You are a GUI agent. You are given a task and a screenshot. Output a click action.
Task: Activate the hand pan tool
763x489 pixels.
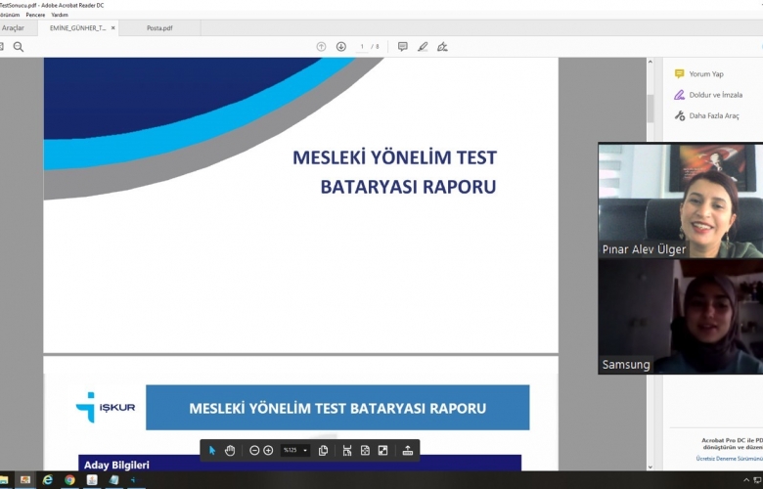[230, 451]
